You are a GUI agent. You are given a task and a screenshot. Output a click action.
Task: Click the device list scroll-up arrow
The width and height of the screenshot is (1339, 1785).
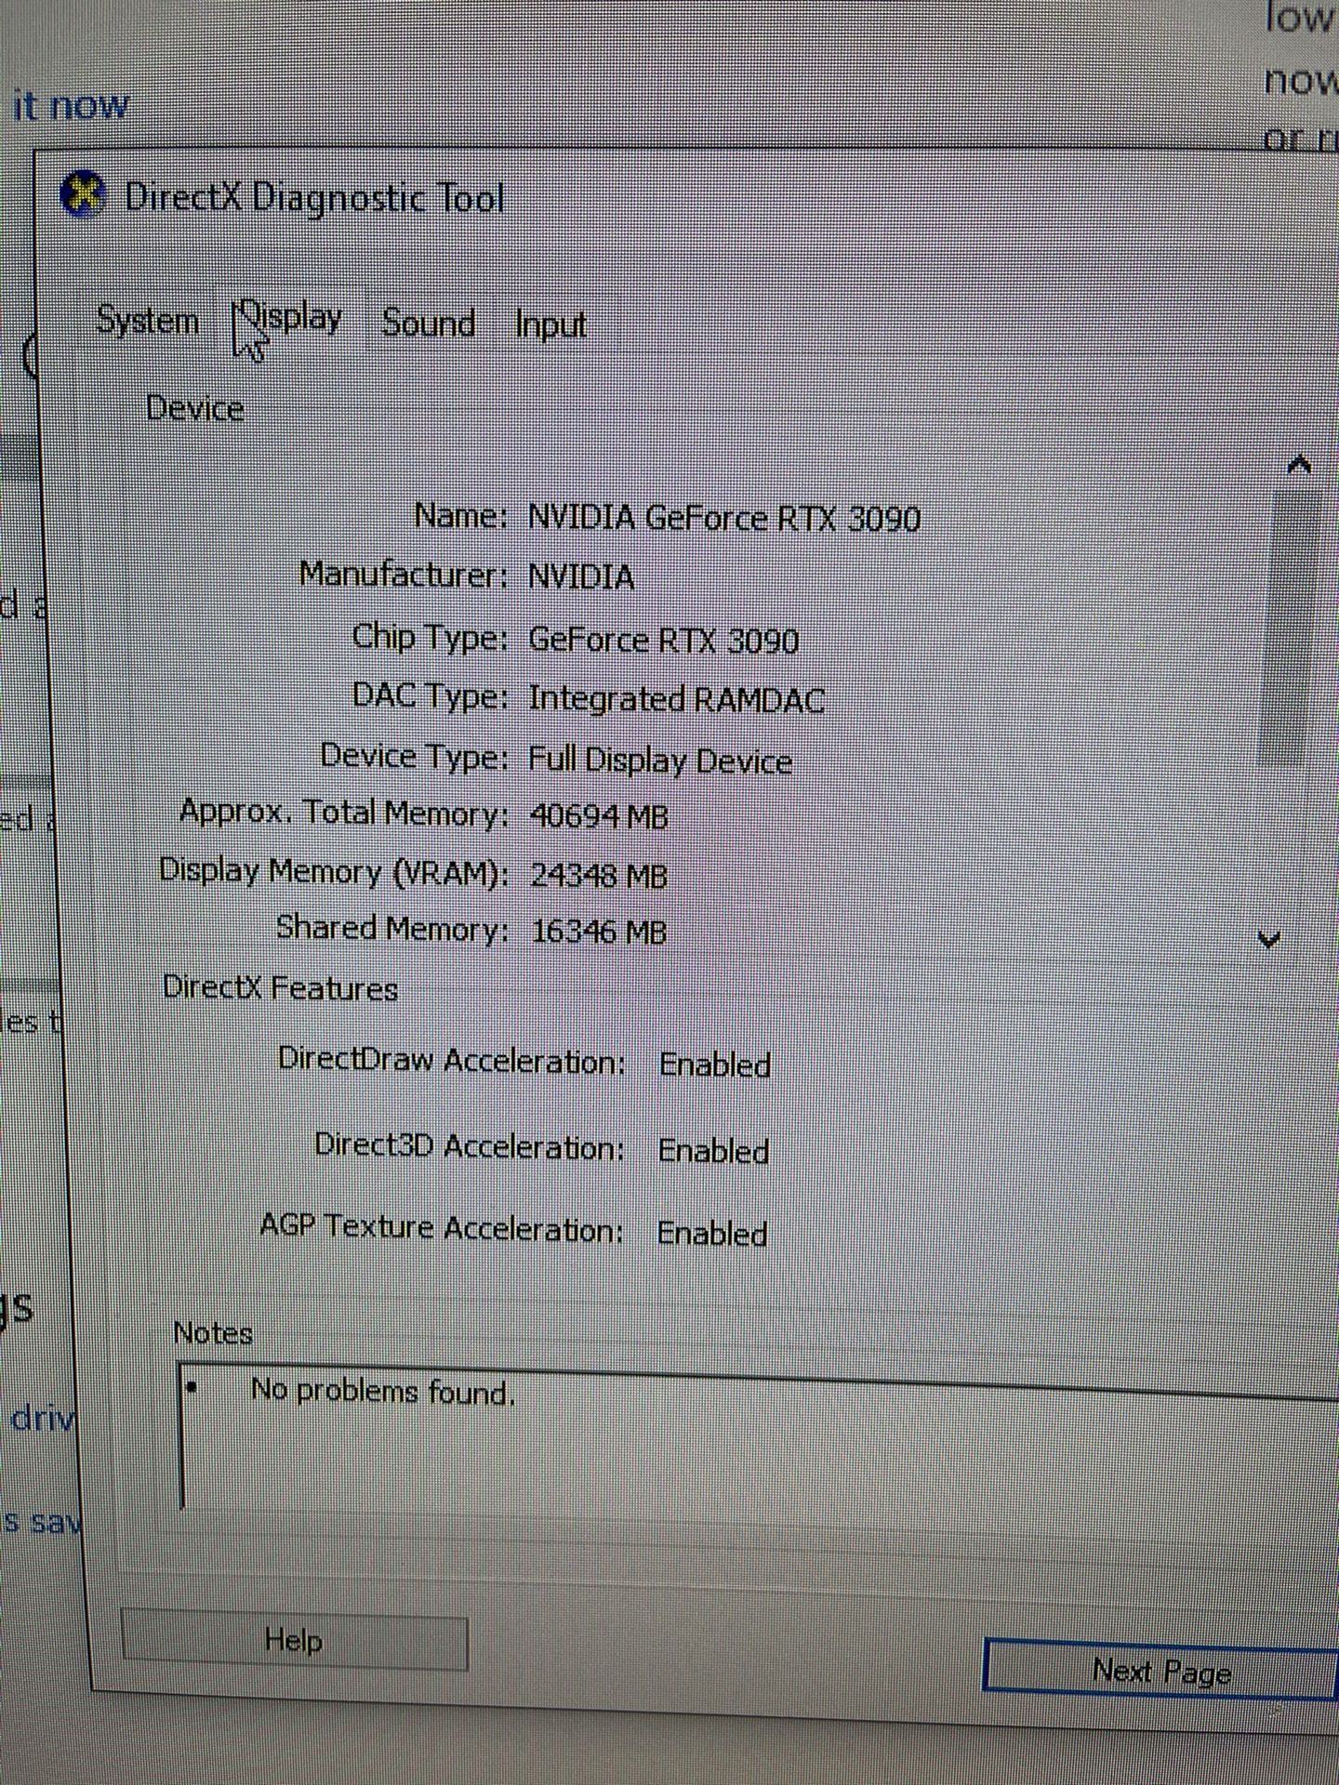pos(1299,464)
